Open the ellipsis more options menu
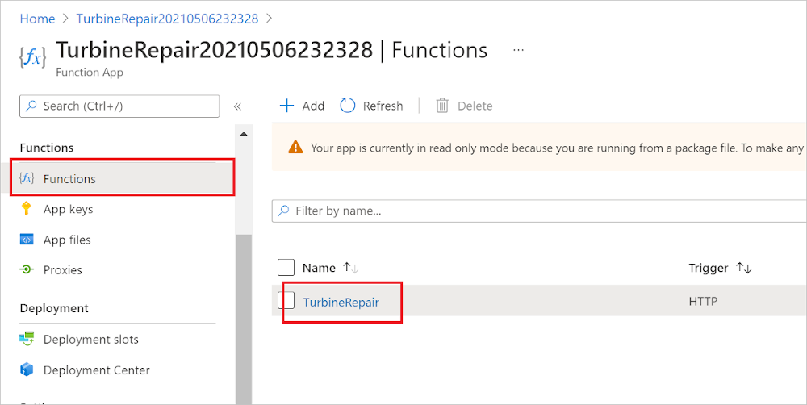 tap(518, 50)
